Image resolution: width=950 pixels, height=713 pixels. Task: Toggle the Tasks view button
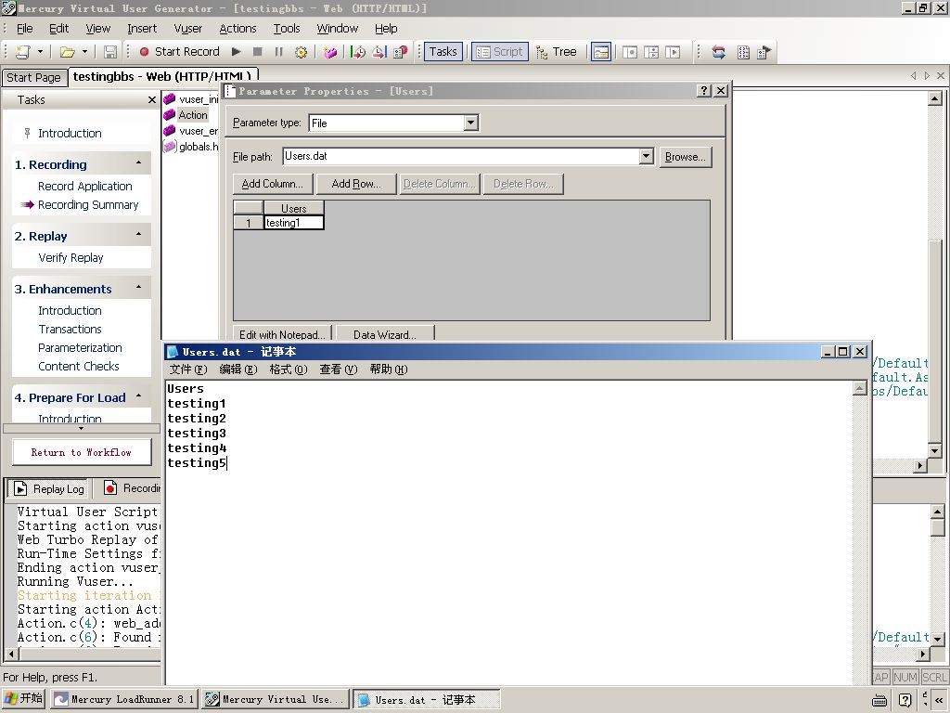point(443,52)
